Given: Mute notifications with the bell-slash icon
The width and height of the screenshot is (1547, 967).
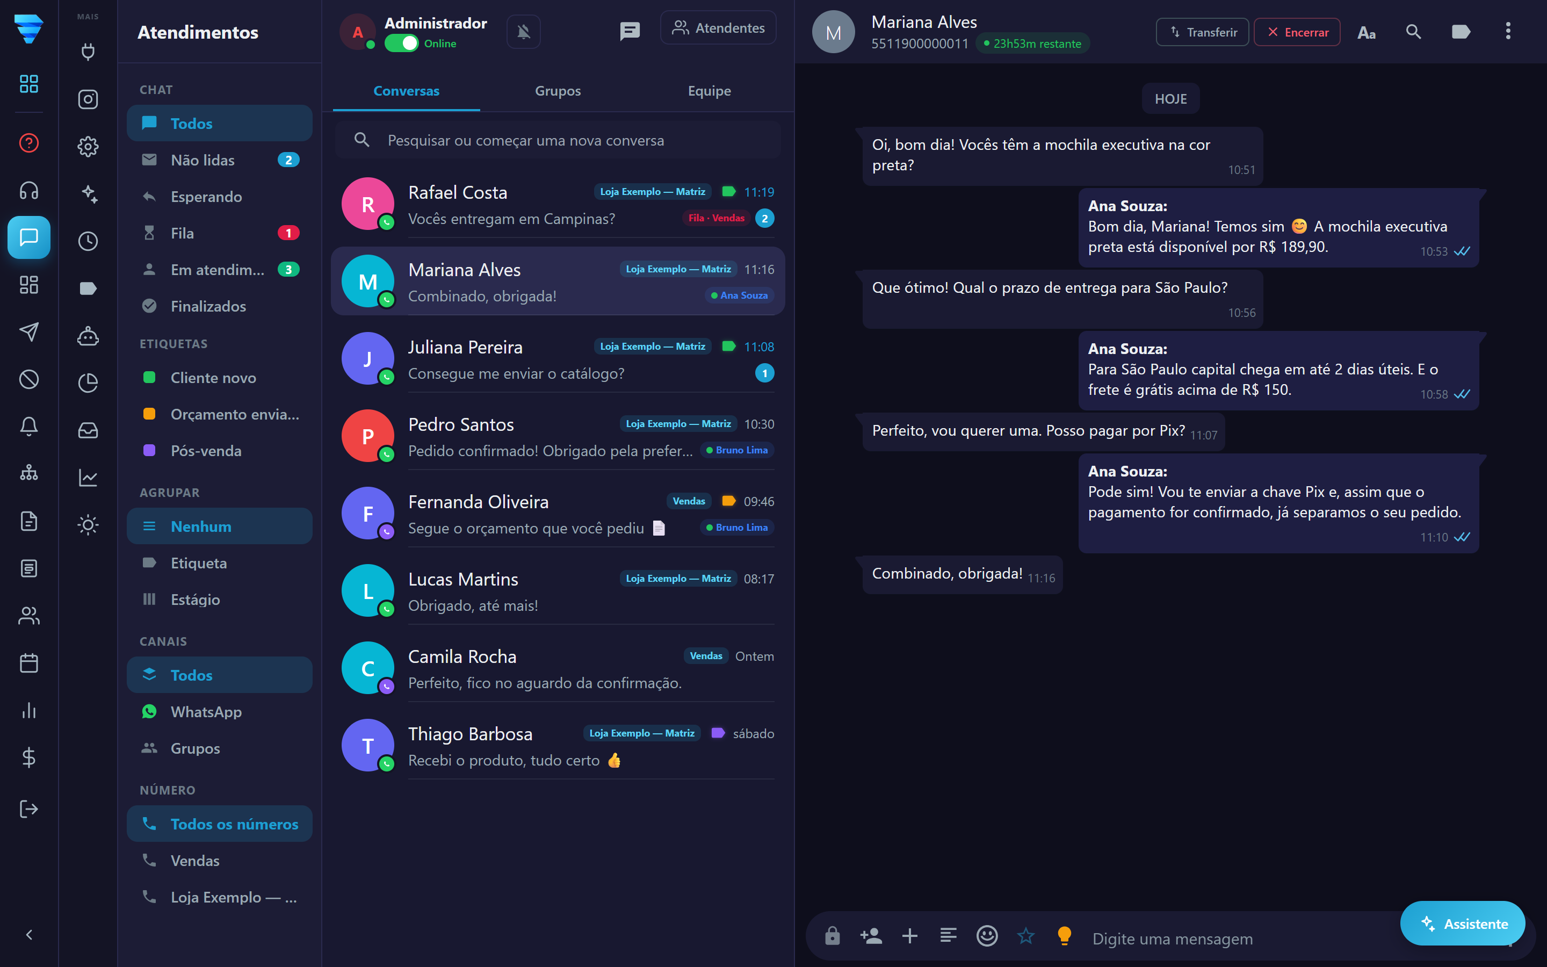Looking at the screenshot, I should 523,31.
